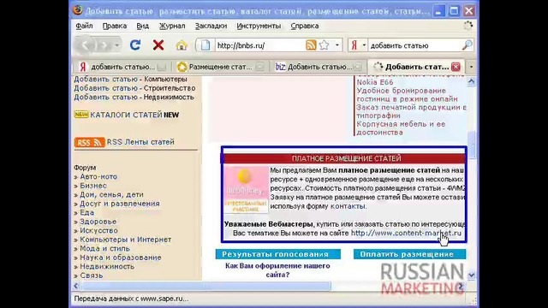Screen dimensions: 548x308
Task: Bookmark the page with the star icon
Action: [325, 45]
